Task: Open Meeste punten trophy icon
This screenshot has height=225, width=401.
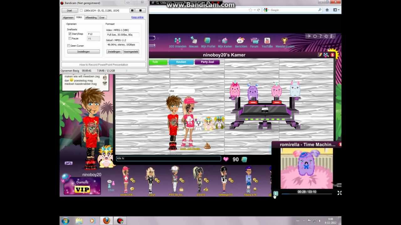Action: (x=284, y=41)
